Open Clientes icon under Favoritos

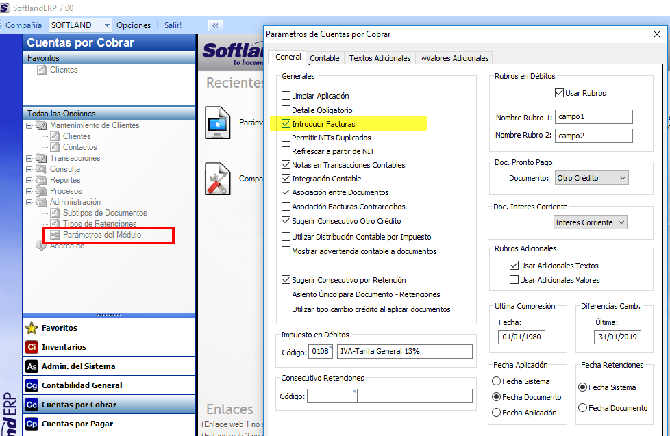(x=42, y=70)
